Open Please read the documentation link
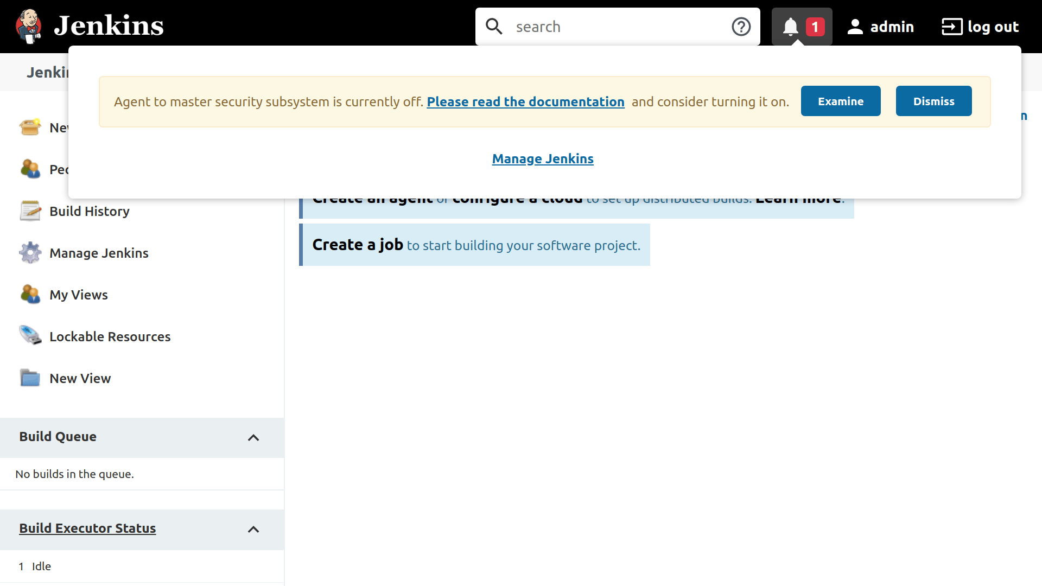 pyautogui.click(x=525, y=101)
